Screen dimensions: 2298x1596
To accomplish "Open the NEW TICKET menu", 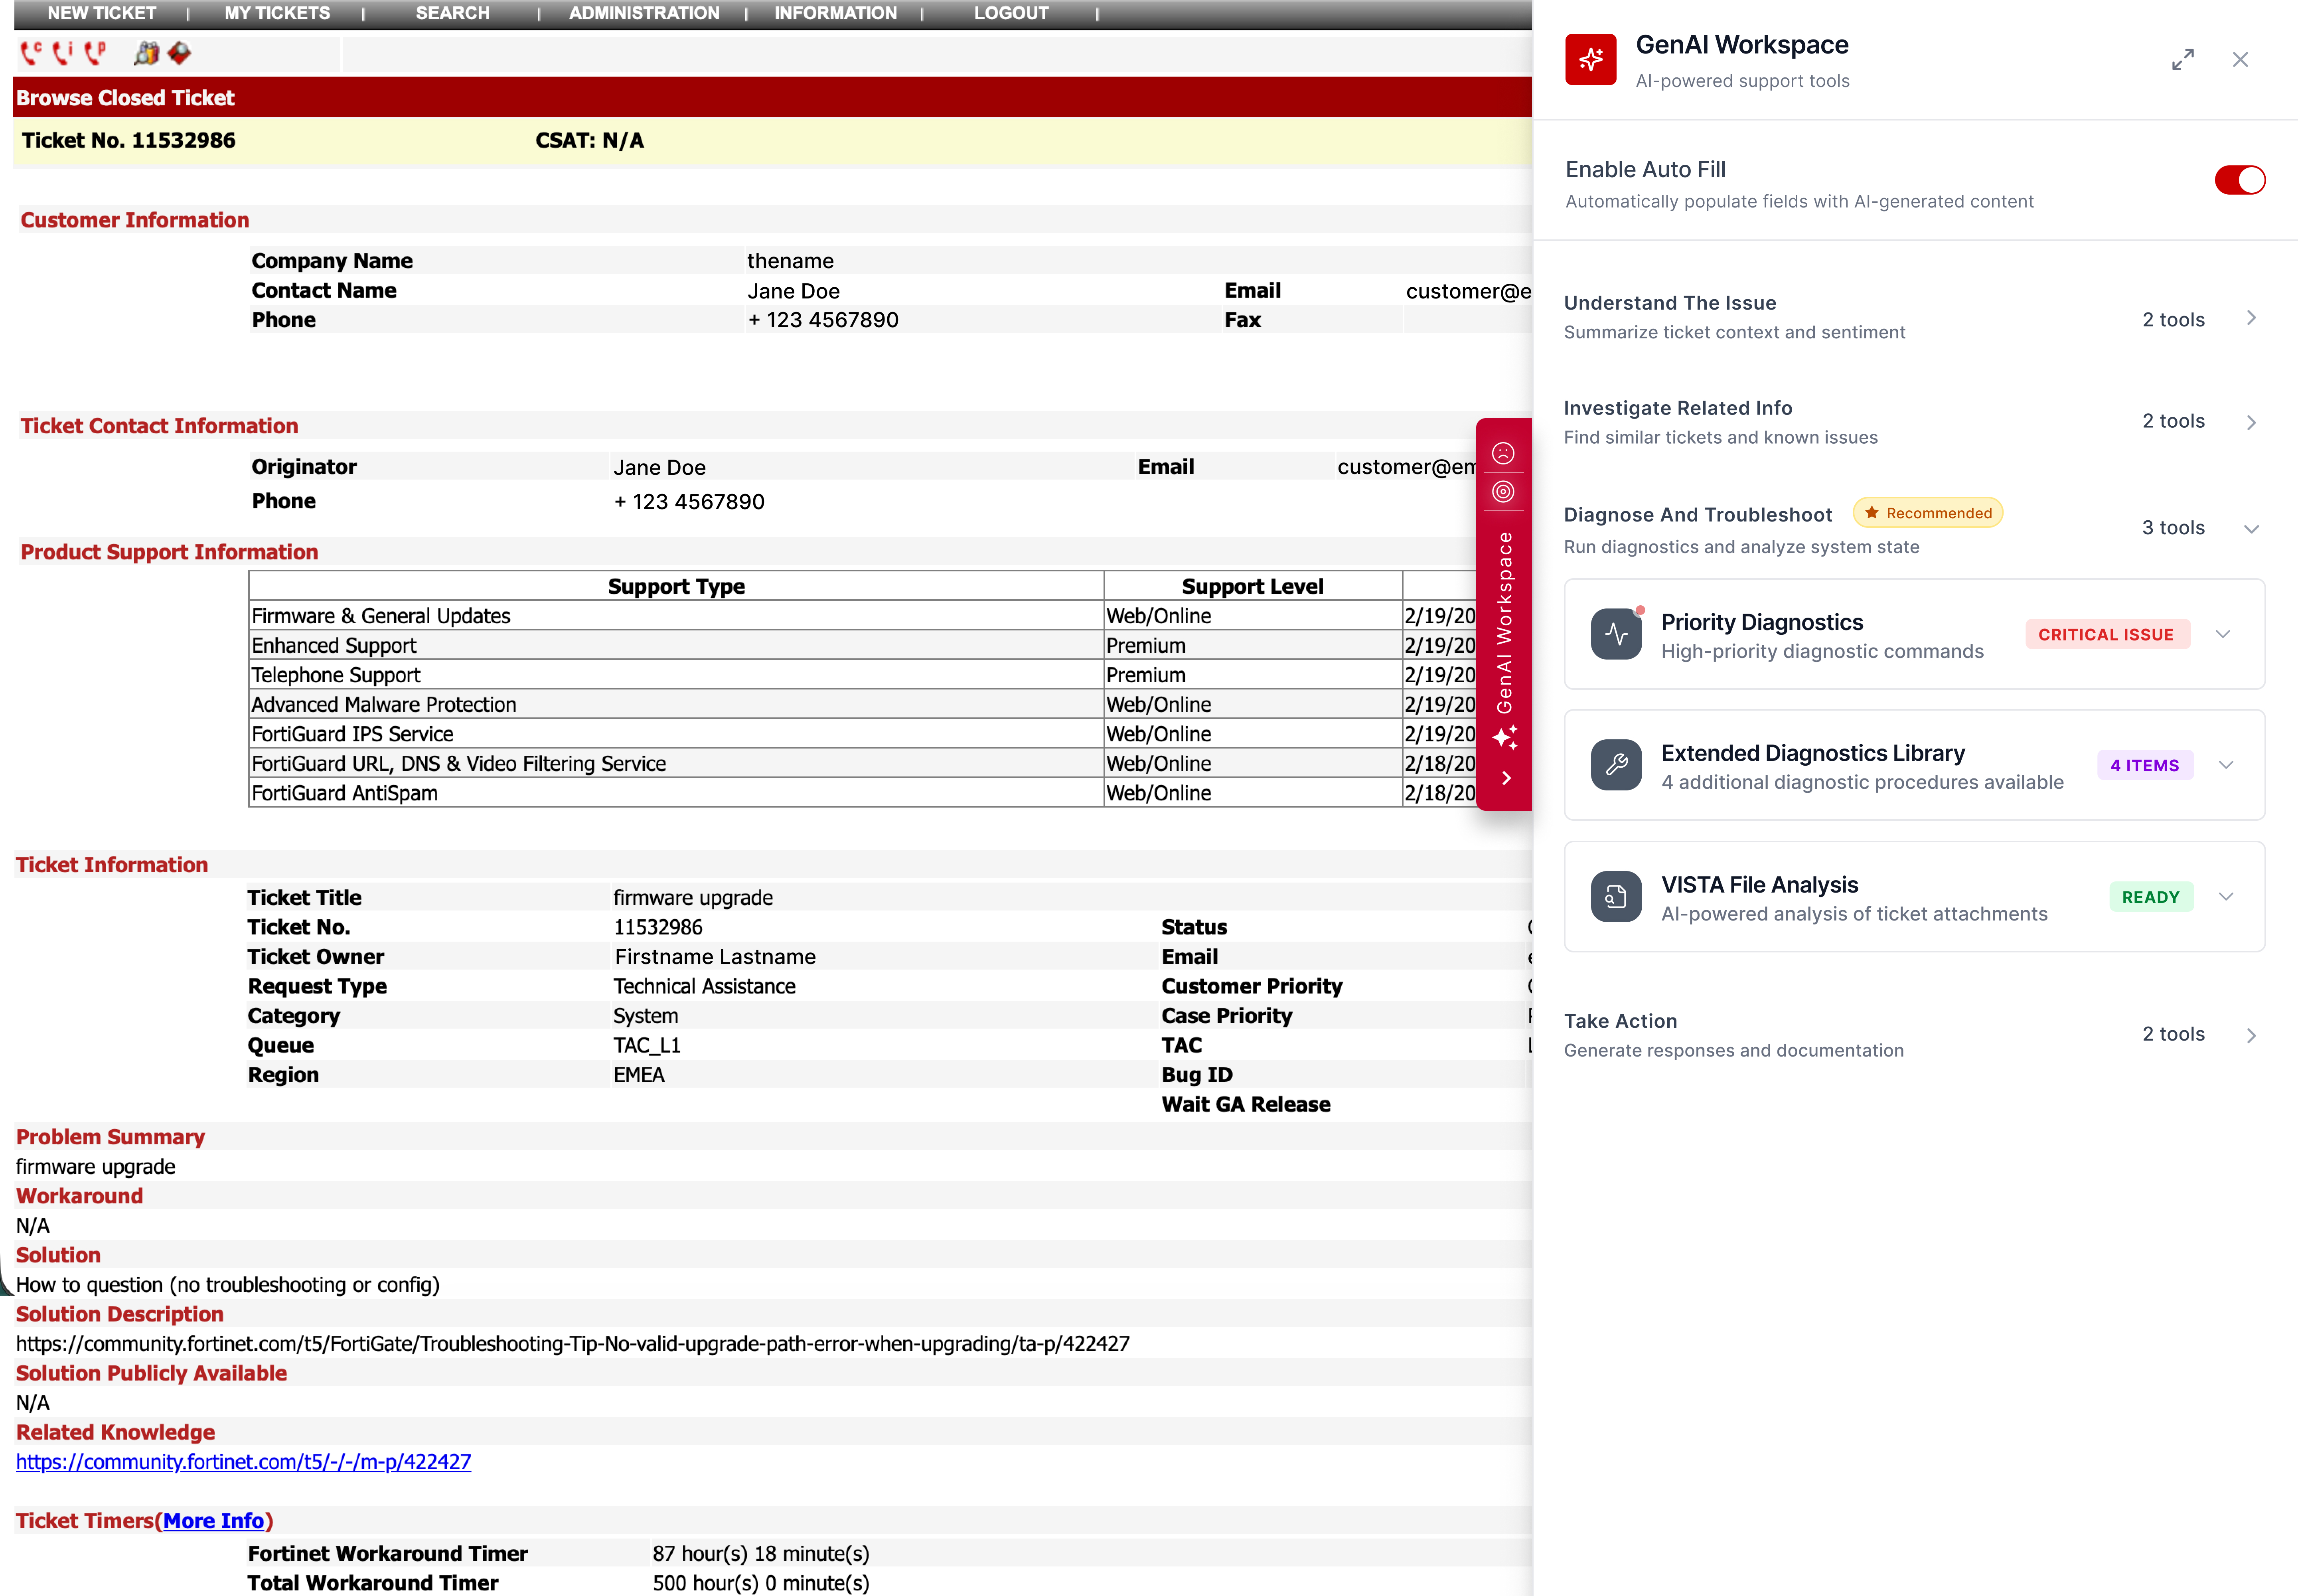I will [x=102, y=13].
